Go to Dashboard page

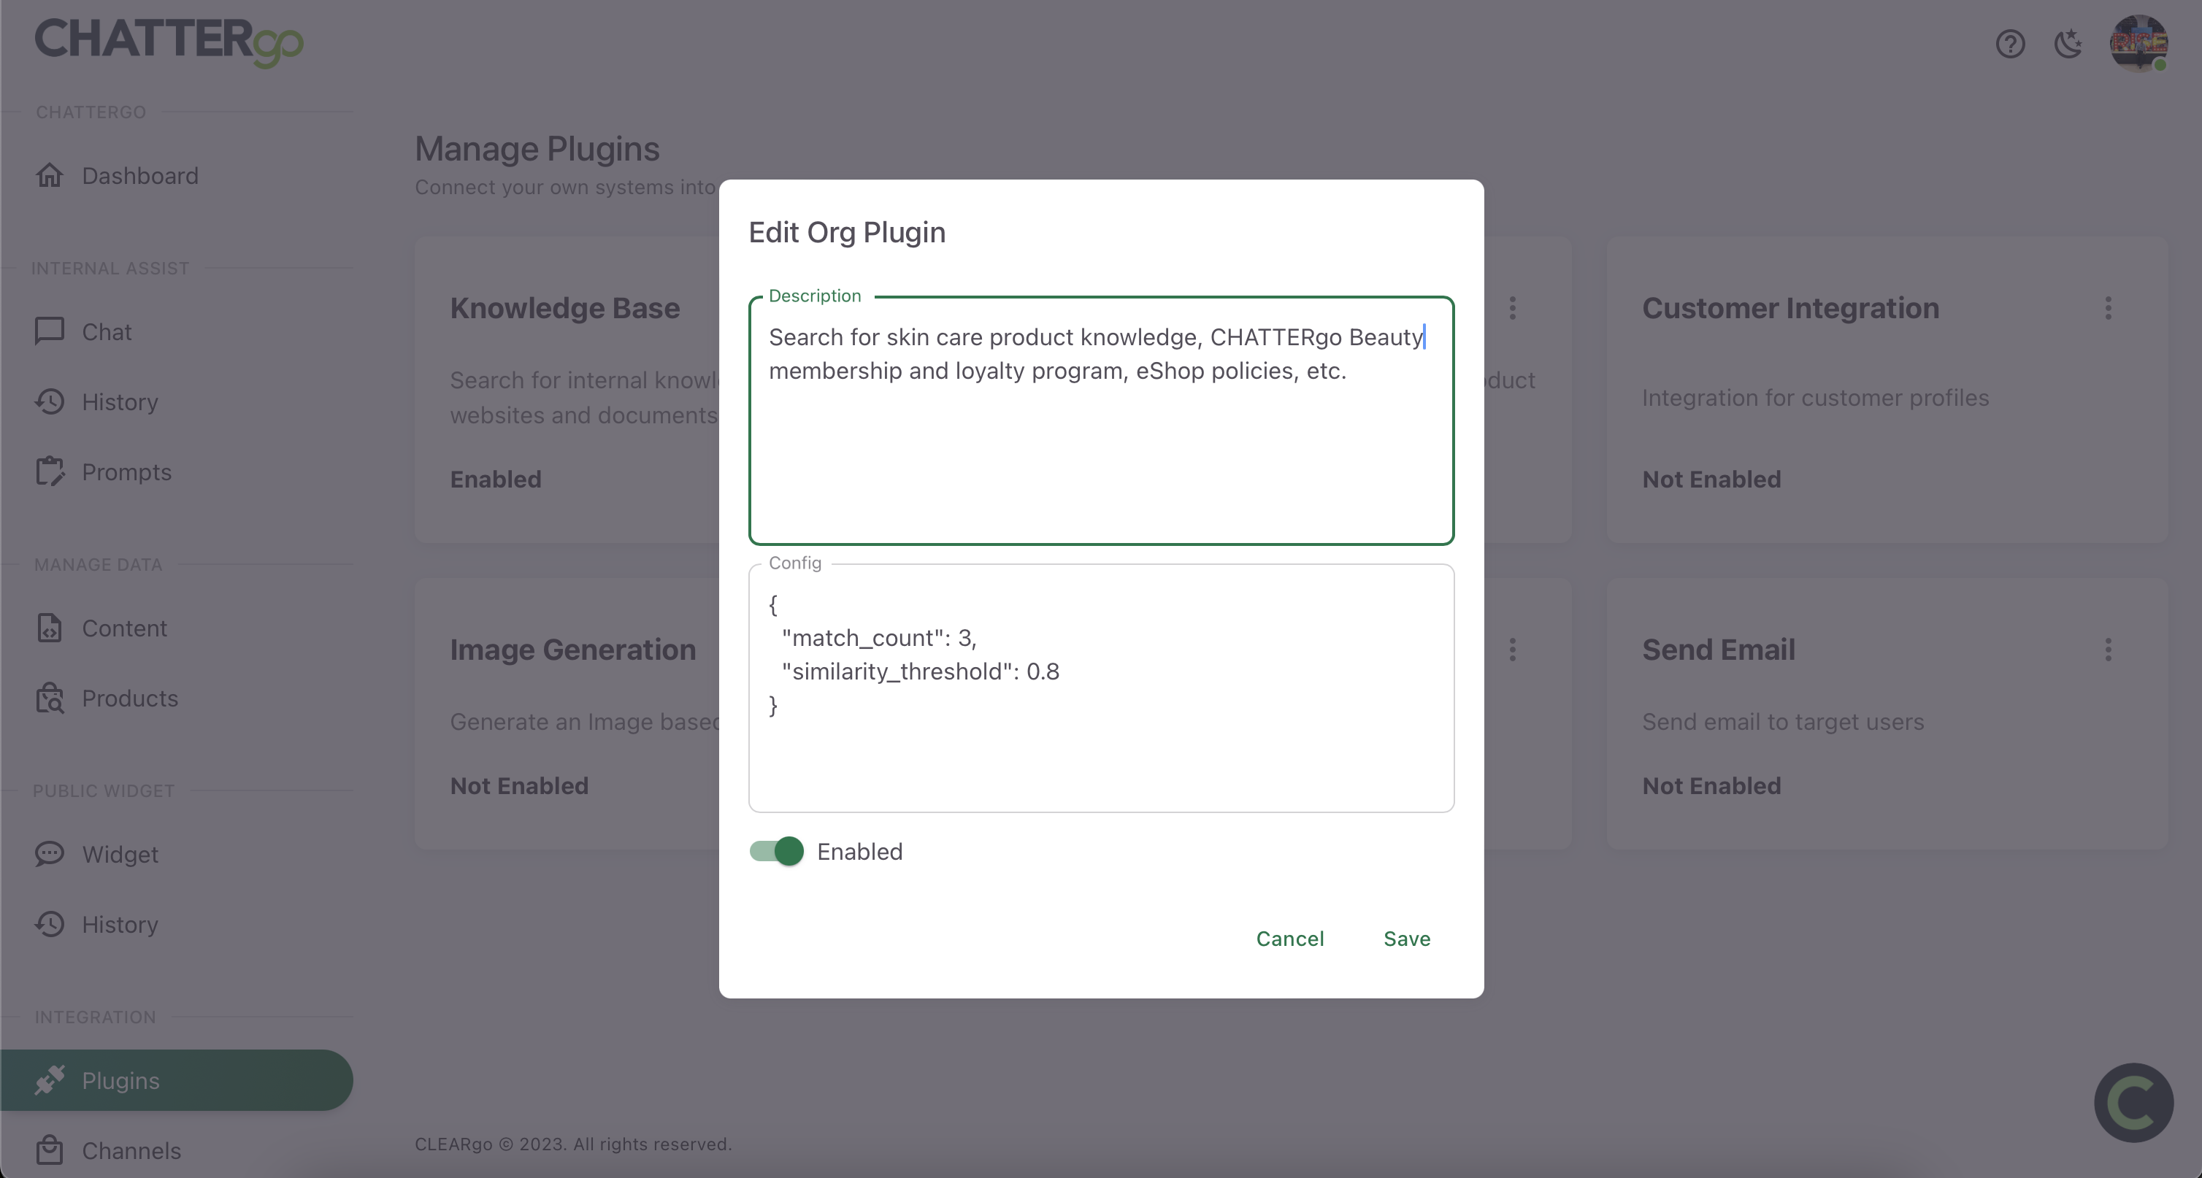coord(140,175)
